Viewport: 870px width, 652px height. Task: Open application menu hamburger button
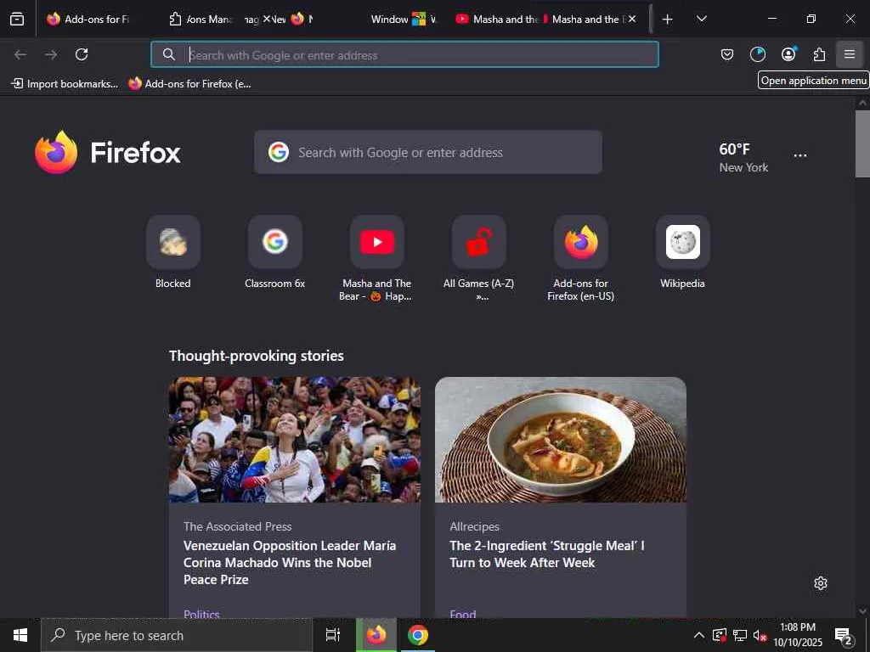[850, 54]
